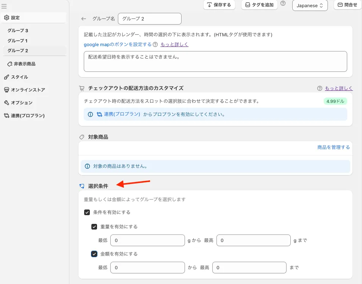Click the 問合せ button
Screen dimensions: 362x284
[347, 5]
